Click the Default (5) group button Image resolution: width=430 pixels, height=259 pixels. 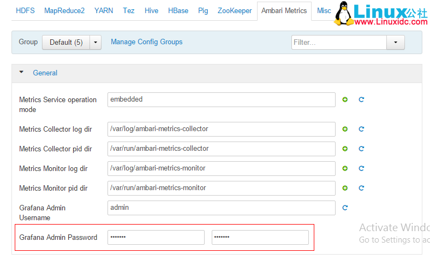point(65,42)
